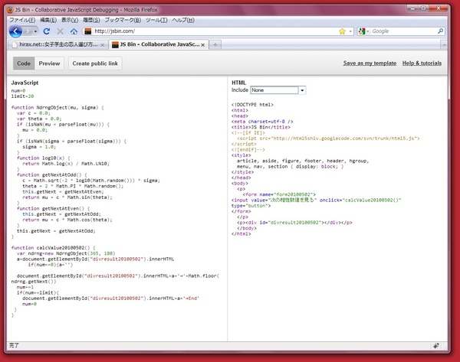460x362 pixels.
Task: Open the ツール(T) menu
Action: 156,19
